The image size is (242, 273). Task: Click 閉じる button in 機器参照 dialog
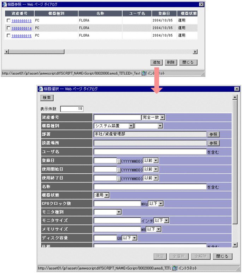188,62
